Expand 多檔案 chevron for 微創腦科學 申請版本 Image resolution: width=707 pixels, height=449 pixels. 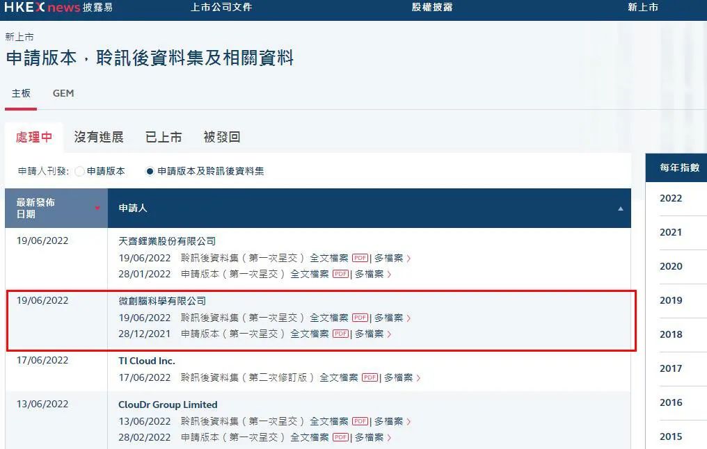coord(389,334)
